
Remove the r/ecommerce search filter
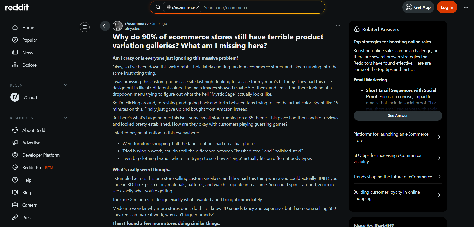(x=198, y=7)
